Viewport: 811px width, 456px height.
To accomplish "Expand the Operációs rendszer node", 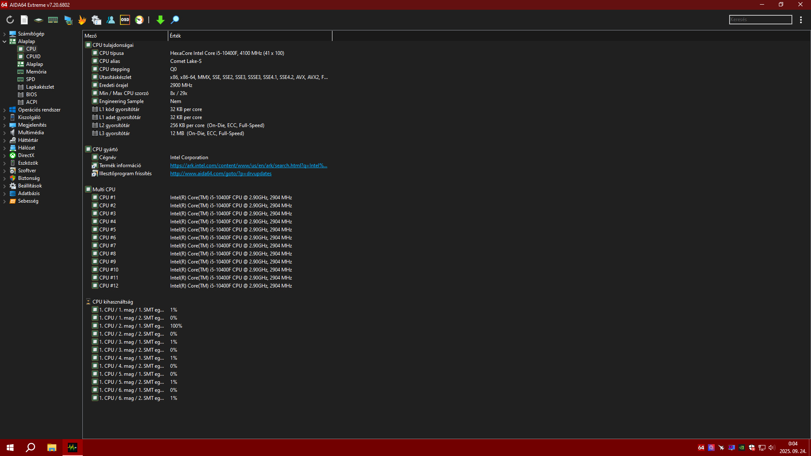I will (4, 110).
